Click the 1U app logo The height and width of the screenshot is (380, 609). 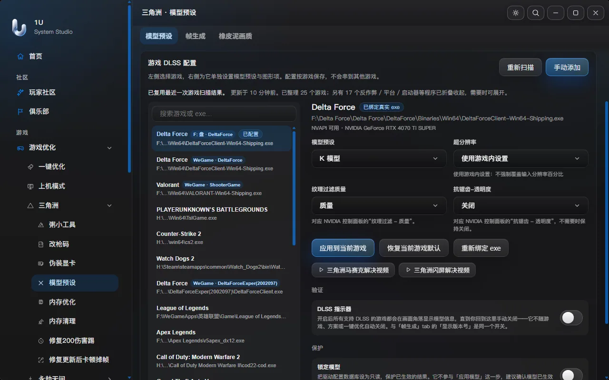(x=19, y=27)
